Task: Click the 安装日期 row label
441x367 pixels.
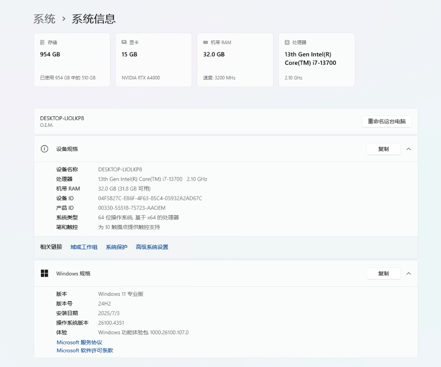Action: pyautogui.click(x=67, y=313)
